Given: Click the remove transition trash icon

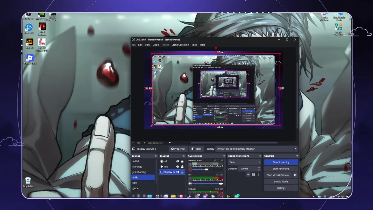Looking at the screenshot, I should 254,174.
